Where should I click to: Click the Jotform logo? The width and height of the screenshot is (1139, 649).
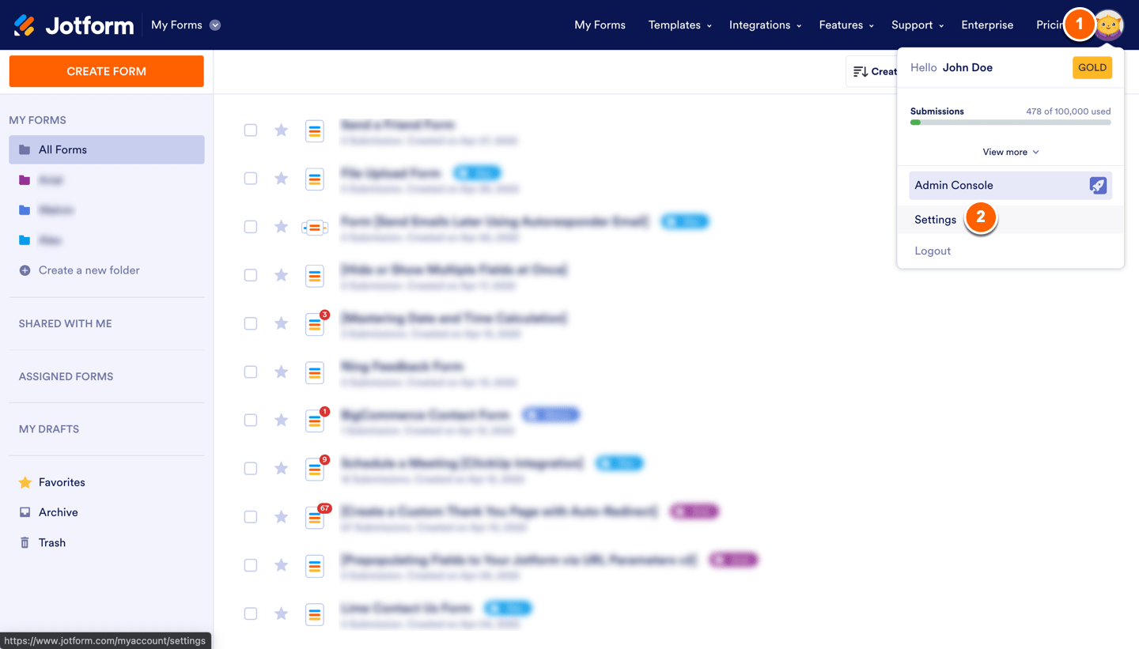74,25
